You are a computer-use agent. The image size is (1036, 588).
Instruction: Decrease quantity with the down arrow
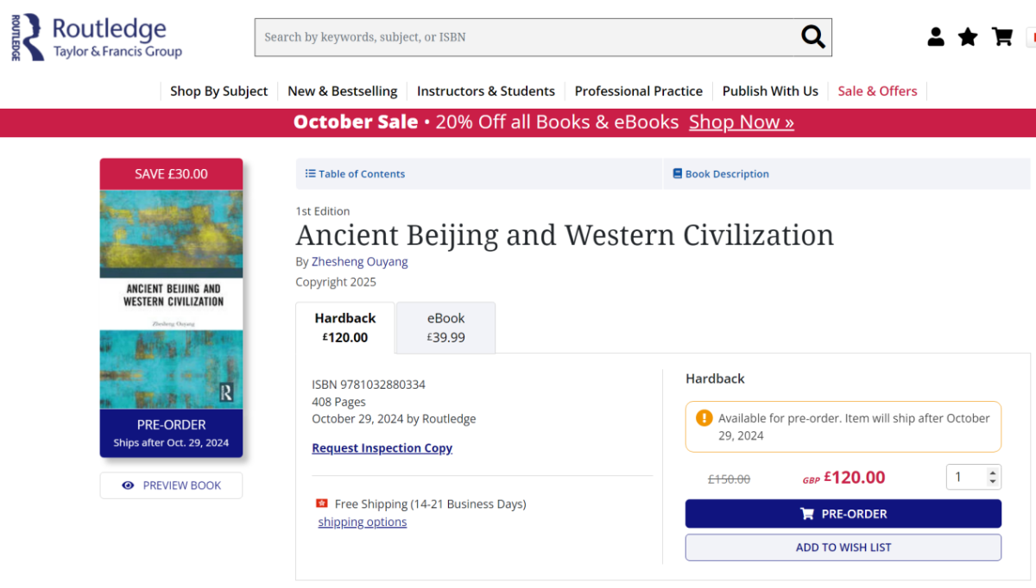tap(992, 481)
